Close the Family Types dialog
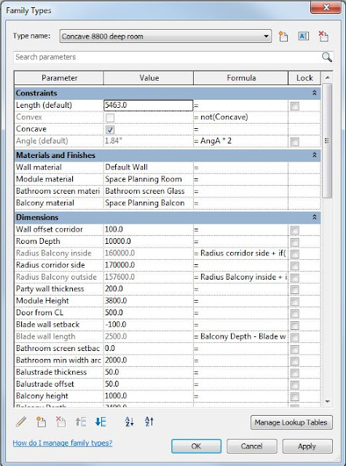This screenshot has width=346, height=466. pyautogui.click(x=326, y=7)
